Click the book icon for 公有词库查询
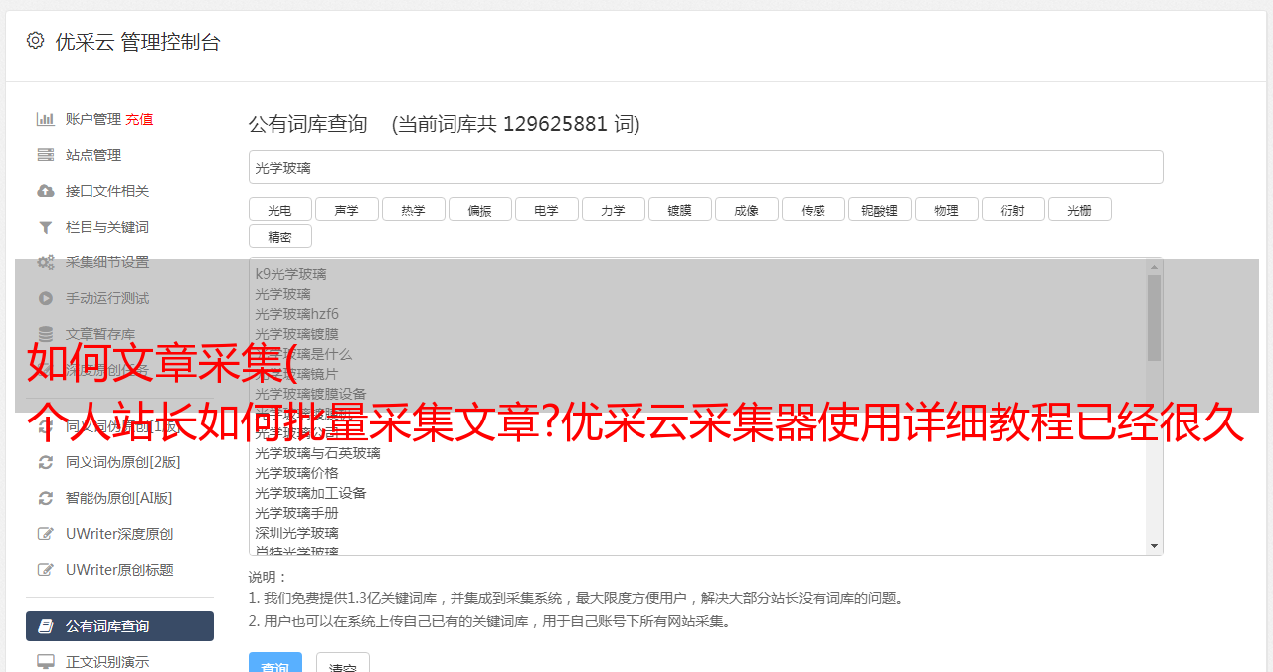This screenshot has height=672, width=1273. click(x=46, y=626)
